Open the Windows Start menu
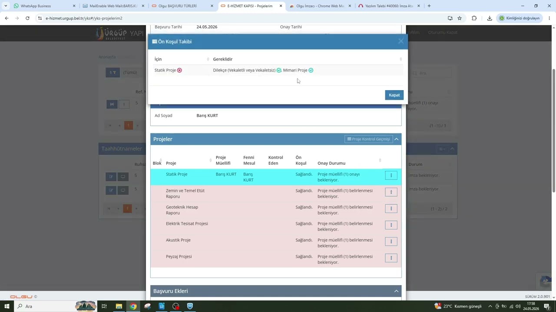Screen dimensions: 556x312 [x=7, y=306]
